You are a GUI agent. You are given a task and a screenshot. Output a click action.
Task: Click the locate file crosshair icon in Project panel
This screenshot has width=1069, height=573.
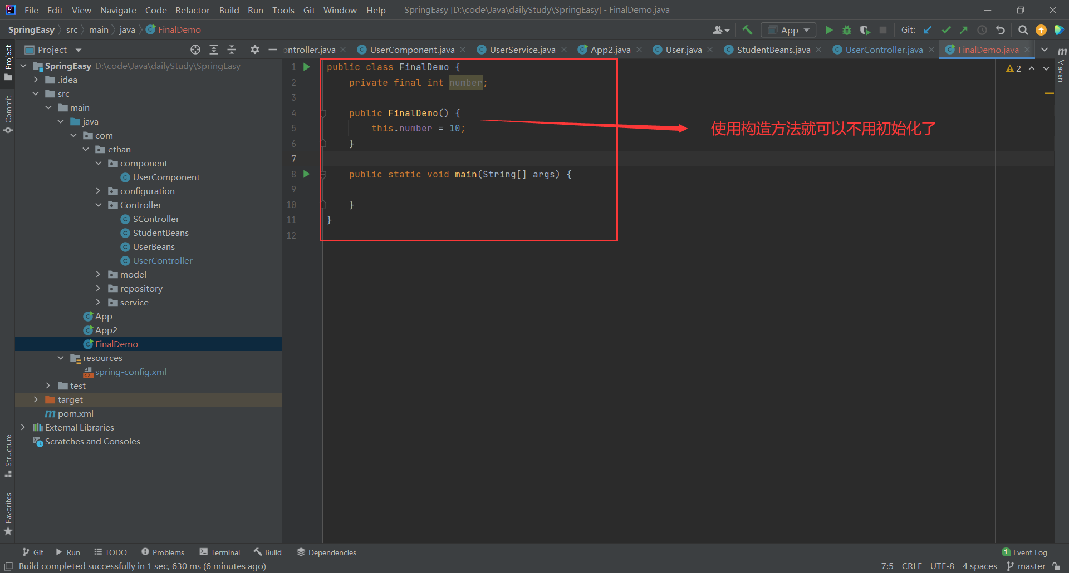(195, 50)
